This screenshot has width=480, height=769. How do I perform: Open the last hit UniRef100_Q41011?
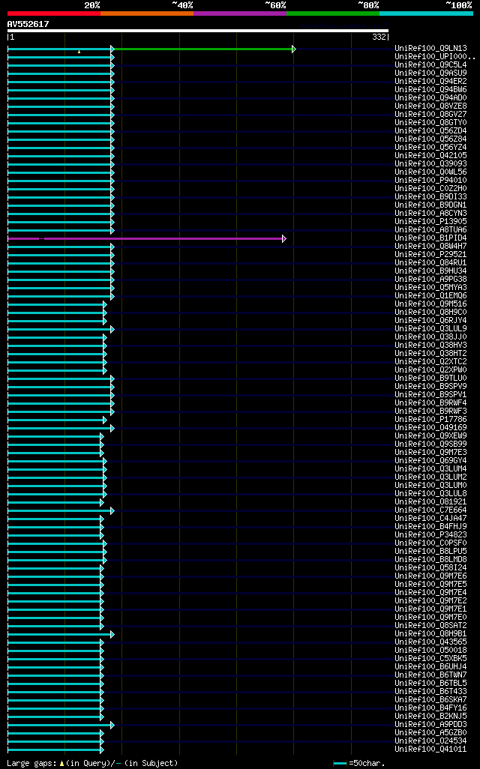(431, 750)
